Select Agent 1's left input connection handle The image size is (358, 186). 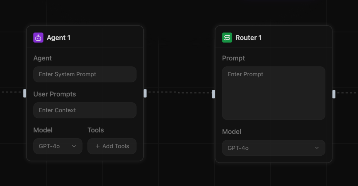point(25,93)
